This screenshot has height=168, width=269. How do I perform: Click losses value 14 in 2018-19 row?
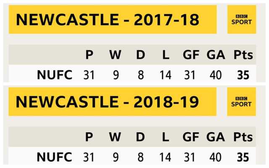click(165, 157)
